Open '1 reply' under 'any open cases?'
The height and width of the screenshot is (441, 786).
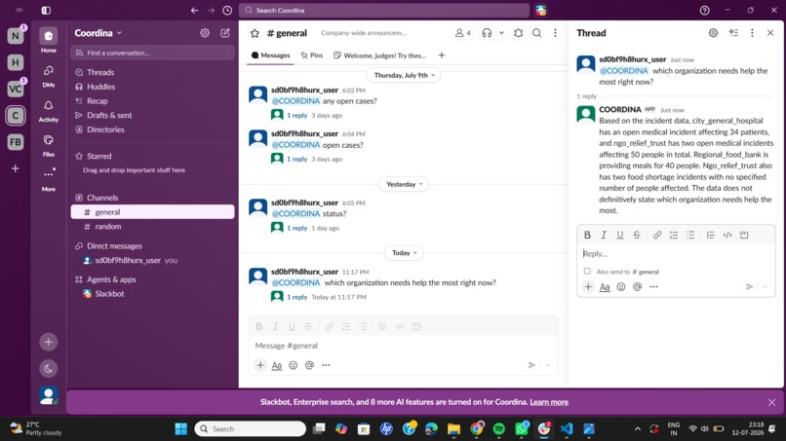296,115
